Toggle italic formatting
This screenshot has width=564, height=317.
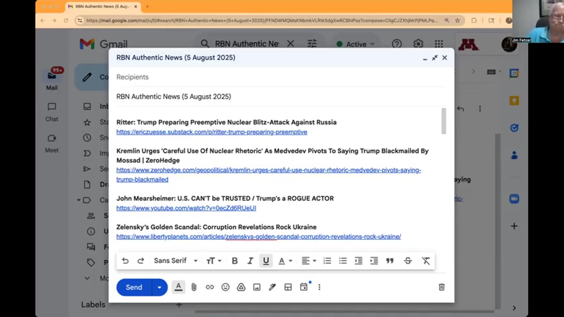tap(250, 261)
